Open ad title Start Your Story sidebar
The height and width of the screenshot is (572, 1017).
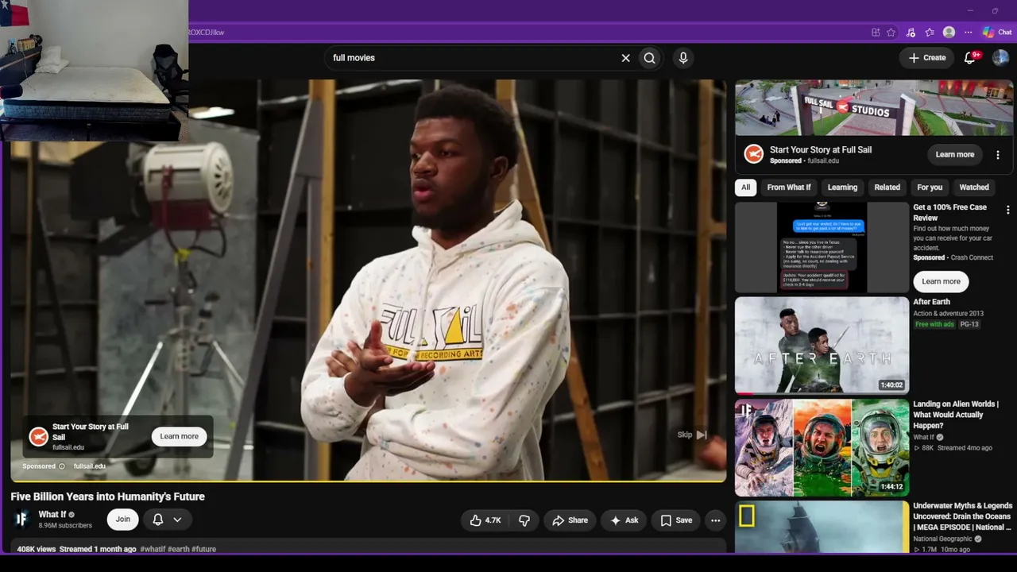[821, 149]
